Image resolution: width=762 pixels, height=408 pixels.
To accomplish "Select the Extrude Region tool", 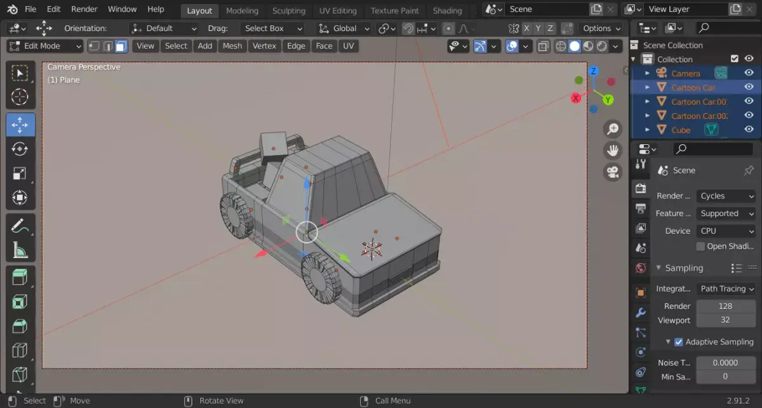I will 20,277.
